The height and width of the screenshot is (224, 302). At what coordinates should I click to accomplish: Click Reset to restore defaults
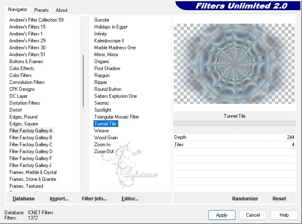click(279, 199)
